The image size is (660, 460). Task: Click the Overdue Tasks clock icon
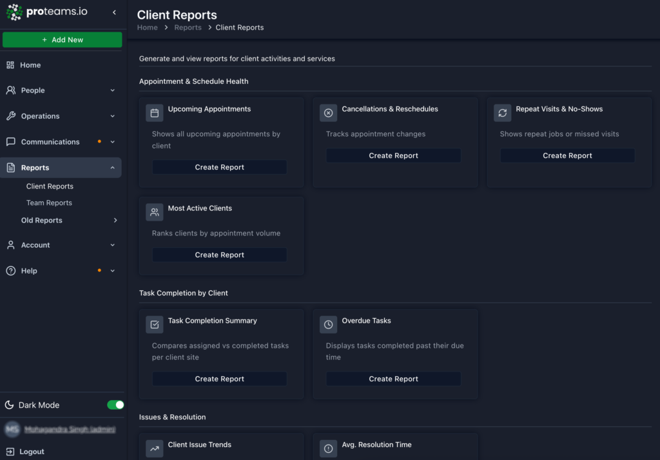click(328, 324)
